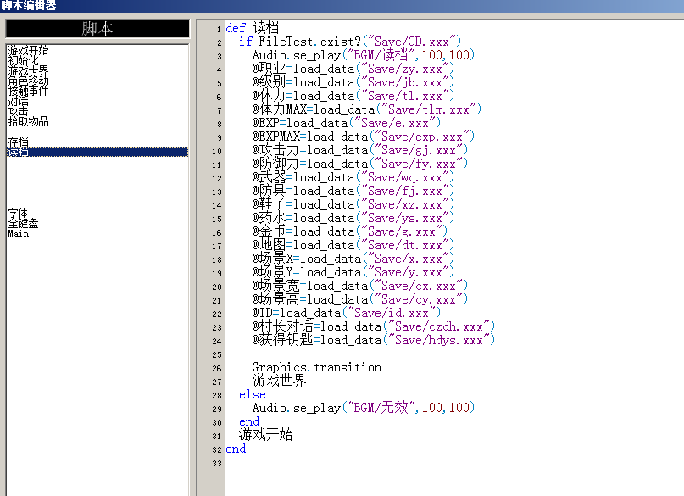Click the @药水=load_data line
Screen dimensions: 684x496
(x=353, y=218)
